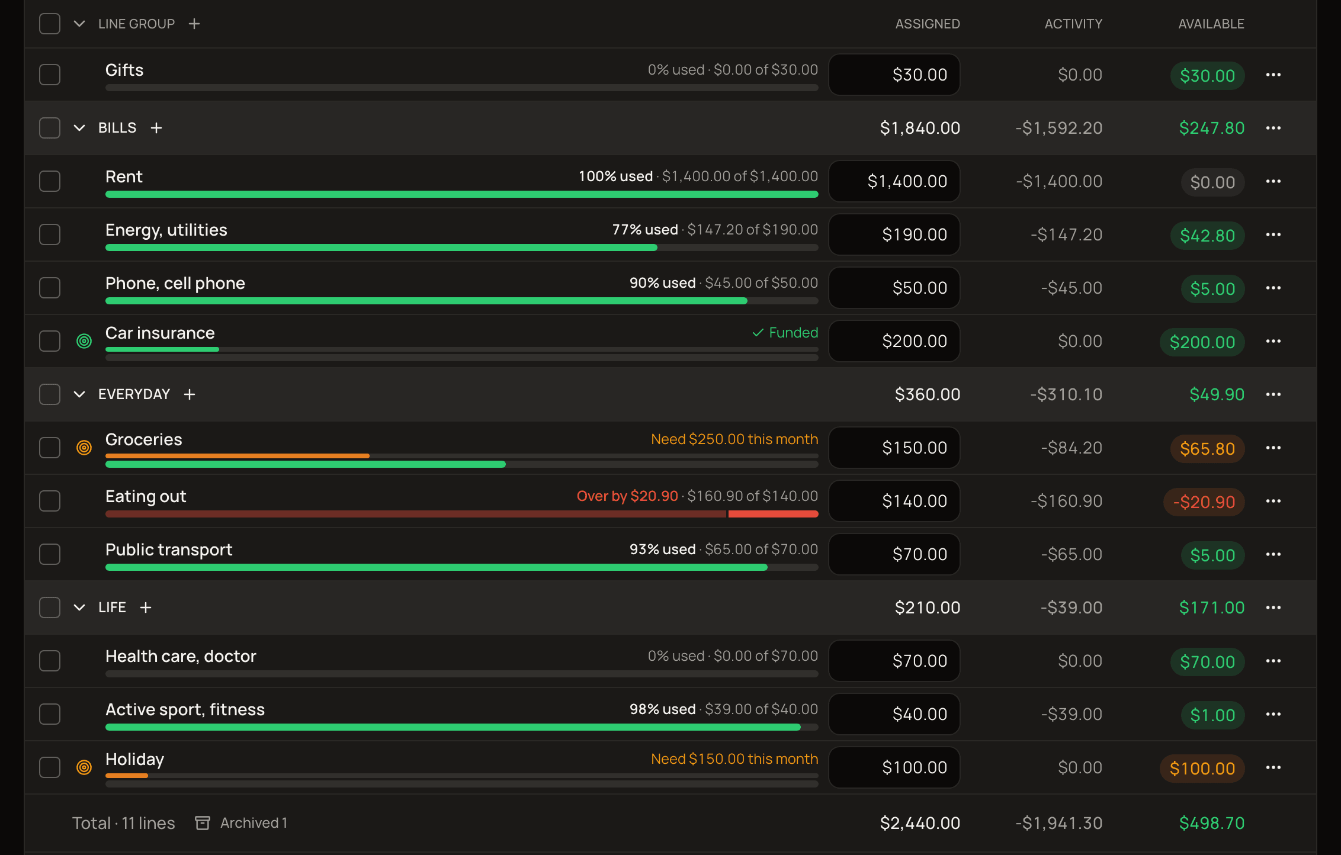Click the Eating out -$20.90 available badge
The image size is (1341, 855).
(x=1204, y=502)
